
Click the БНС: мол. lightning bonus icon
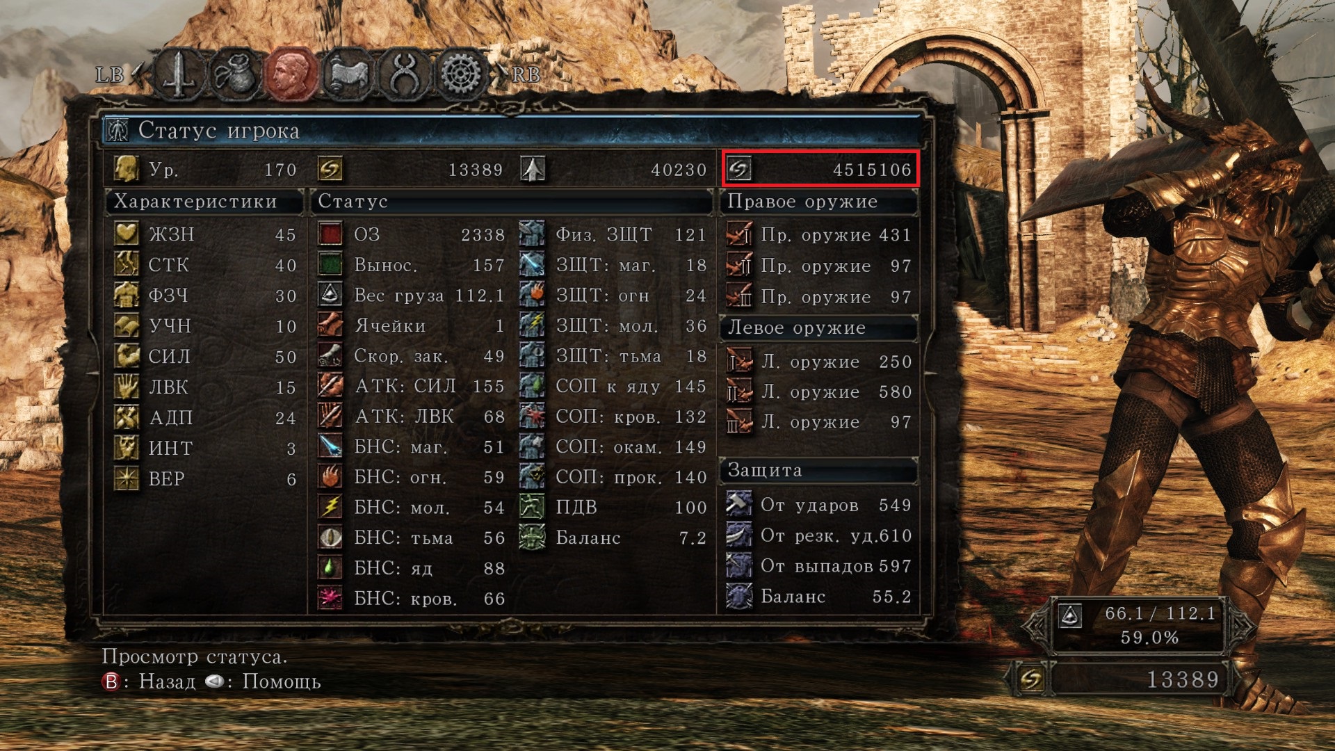point(330,506)
